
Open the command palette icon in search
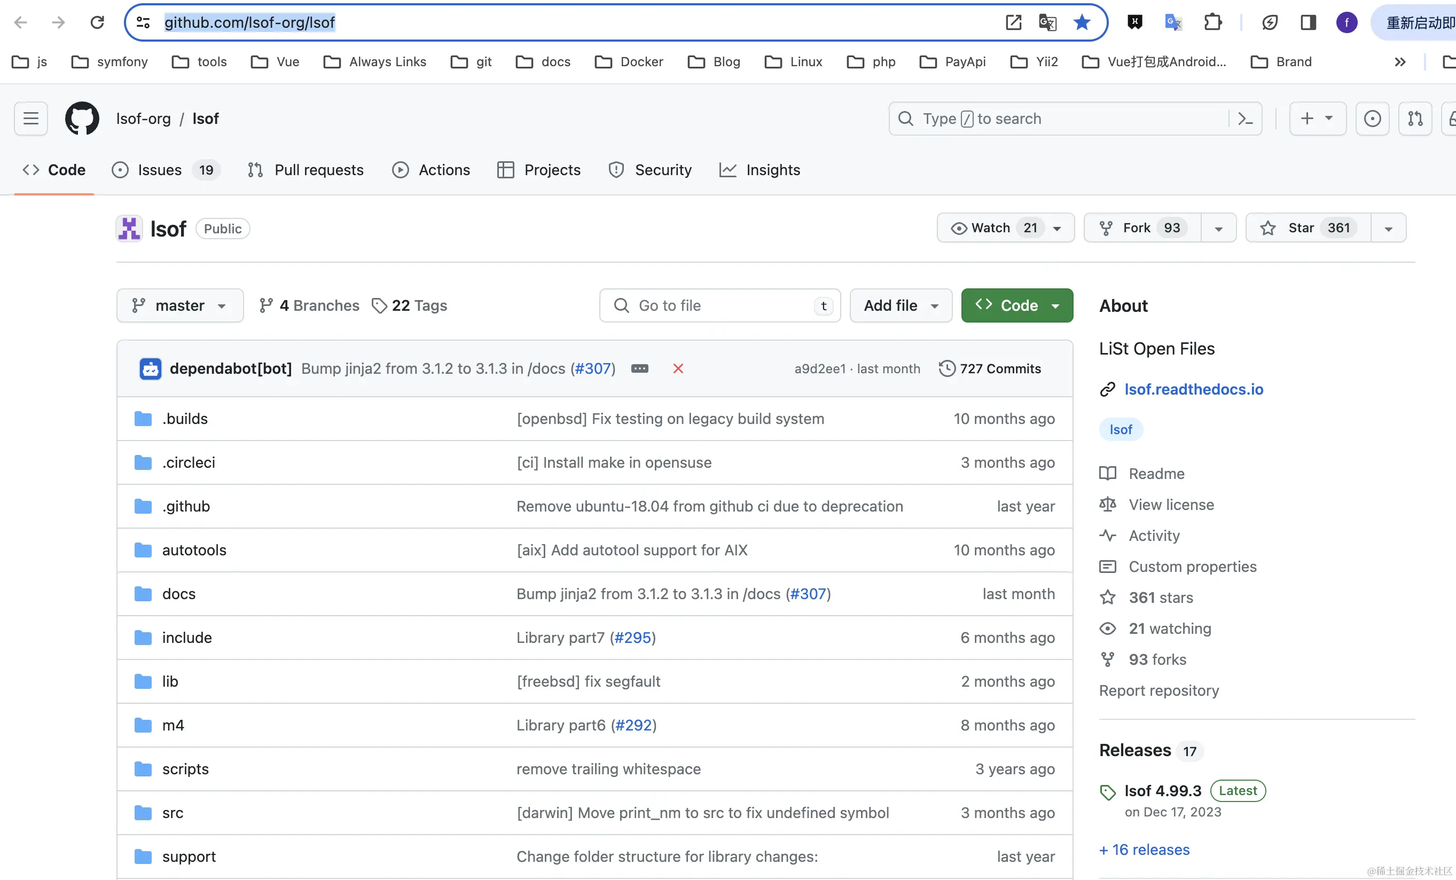click(1244, 119)
